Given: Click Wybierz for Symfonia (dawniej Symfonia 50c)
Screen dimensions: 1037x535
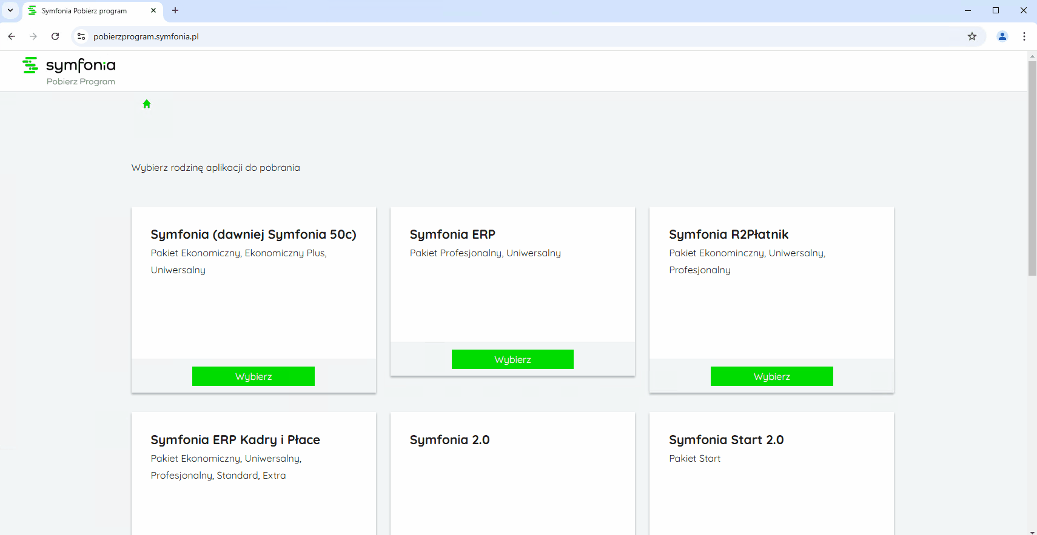Looking at the screenshot, I should pos(253,376).
